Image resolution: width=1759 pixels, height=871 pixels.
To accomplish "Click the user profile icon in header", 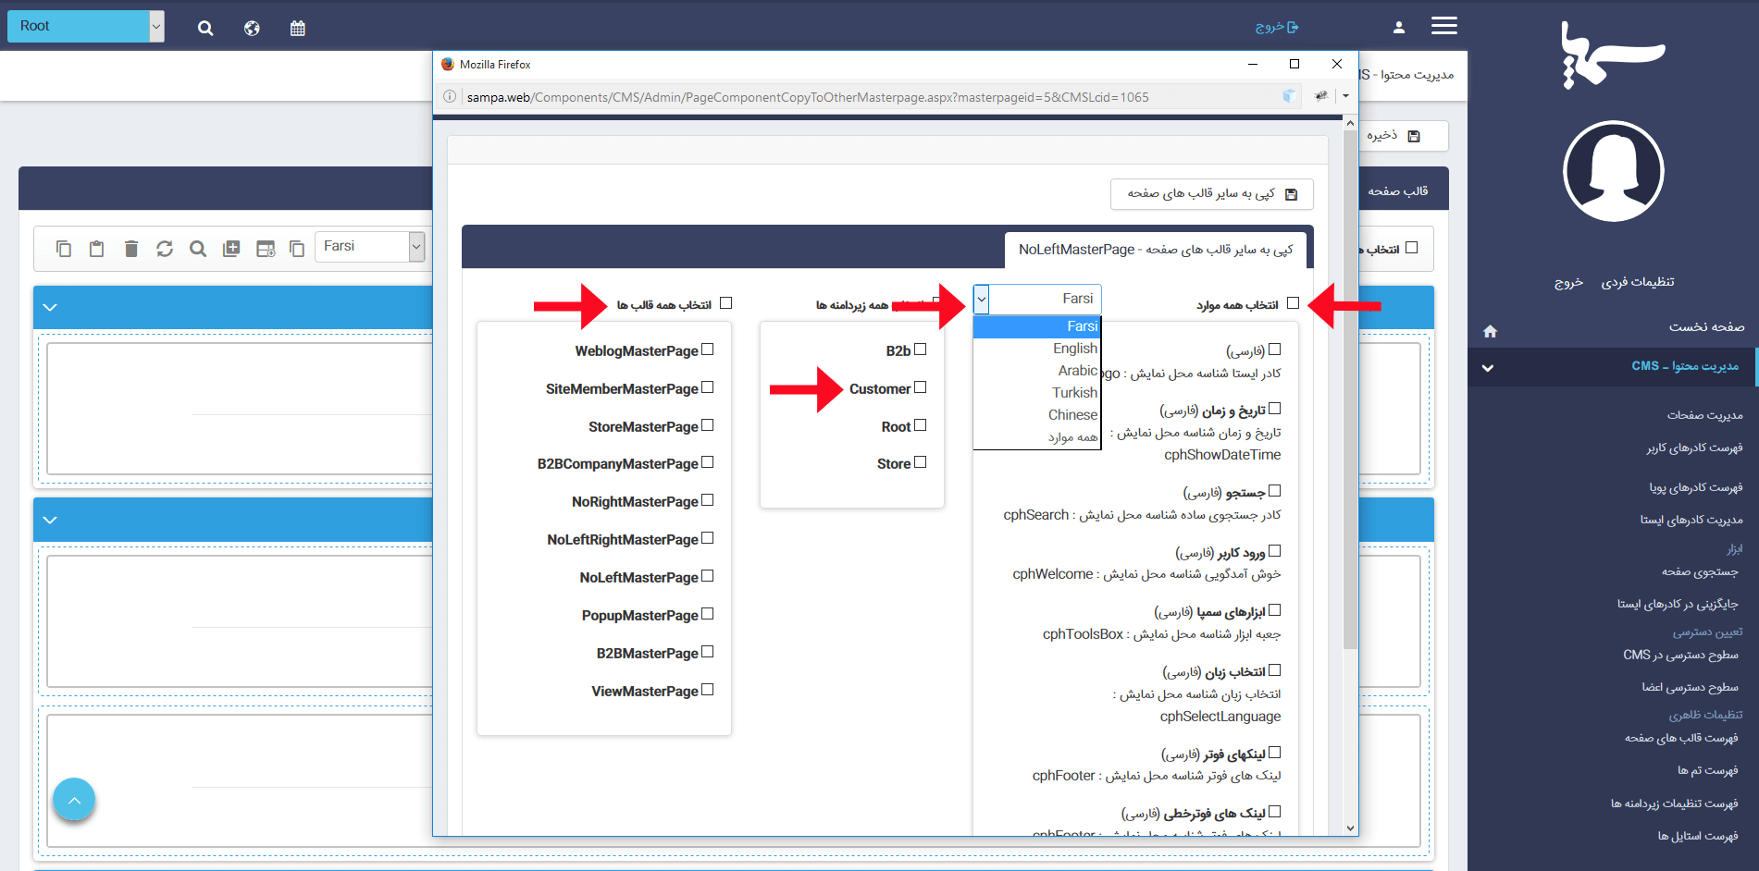I will coord(1399,28).
